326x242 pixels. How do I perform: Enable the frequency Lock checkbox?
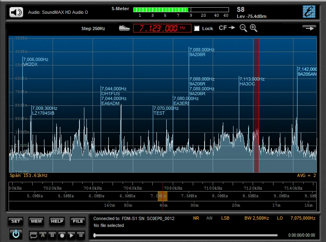[x=197, y=28]
